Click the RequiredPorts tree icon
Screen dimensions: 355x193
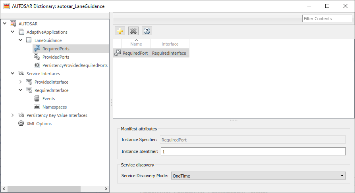[37, 48]
